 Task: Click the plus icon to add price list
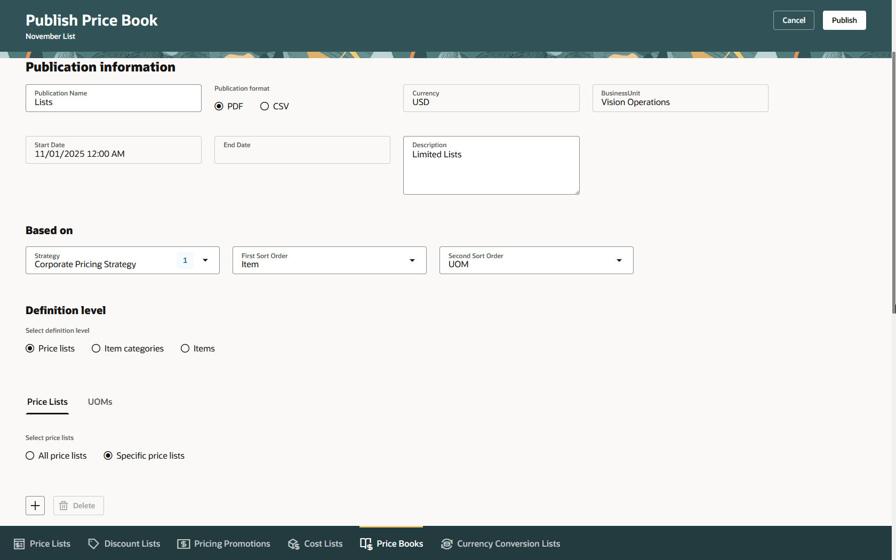click(35, 506)
